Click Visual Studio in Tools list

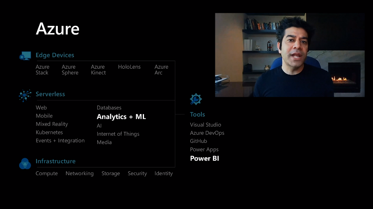click(206, 125)
